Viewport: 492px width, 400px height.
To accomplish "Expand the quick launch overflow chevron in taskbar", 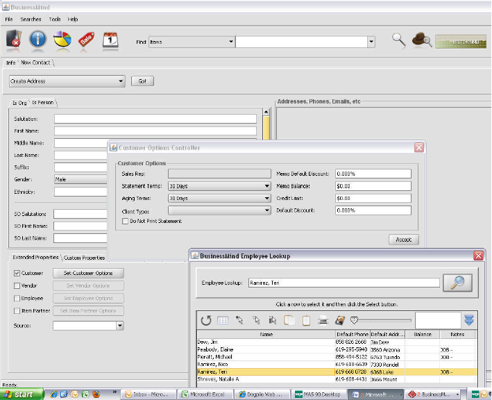I will click(x=114, y=392).
